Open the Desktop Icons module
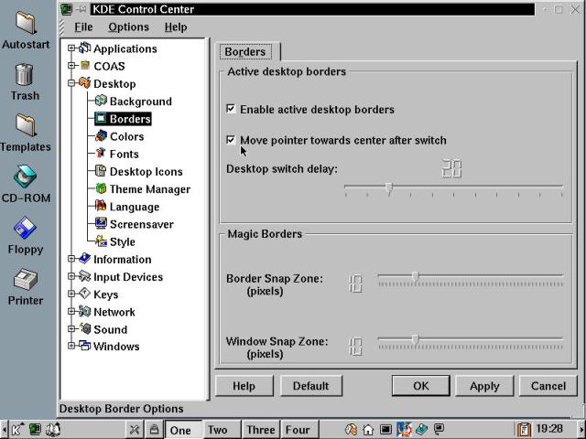 click(x=146, y=171)
